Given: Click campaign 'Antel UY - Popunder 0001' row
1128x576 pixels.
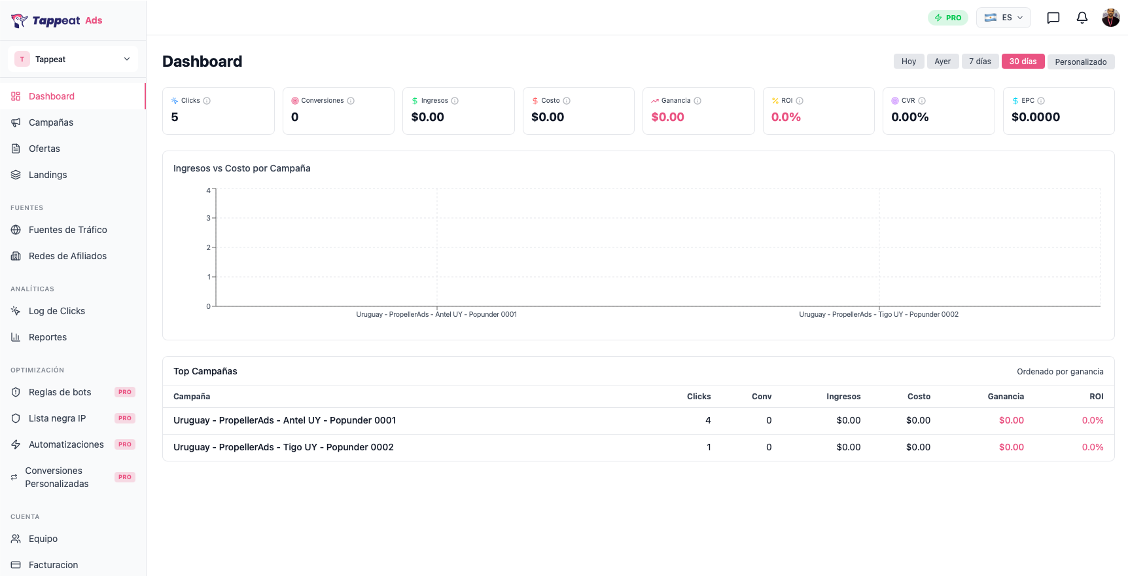Looking at the screenshot, I should coord(638,420).
